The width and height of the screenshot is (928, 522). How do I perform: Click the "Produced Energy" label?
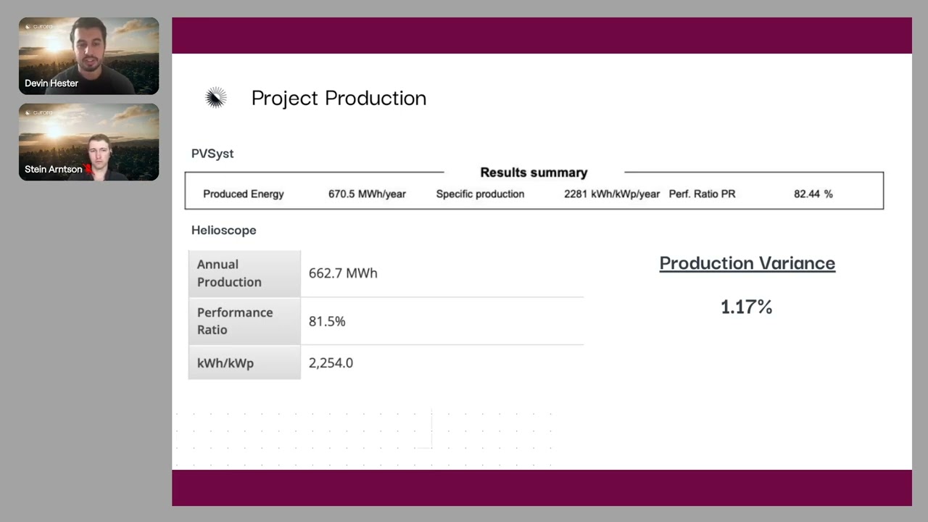coord(244,194)
